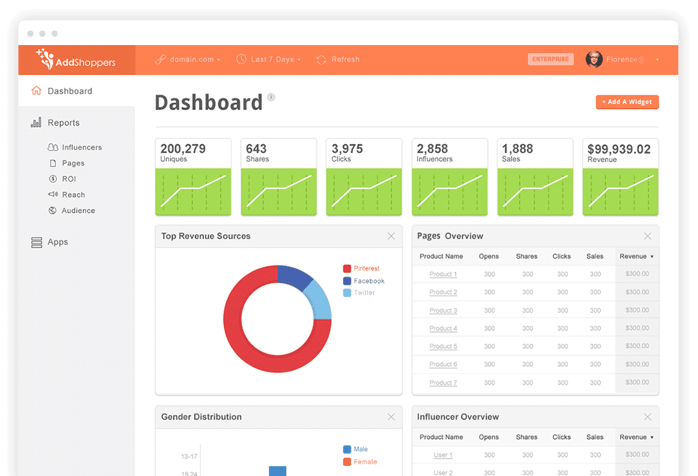Click the Revenue $99,939.02 stat card
This screenshot has width=698, height=476.
click(621, 176)
